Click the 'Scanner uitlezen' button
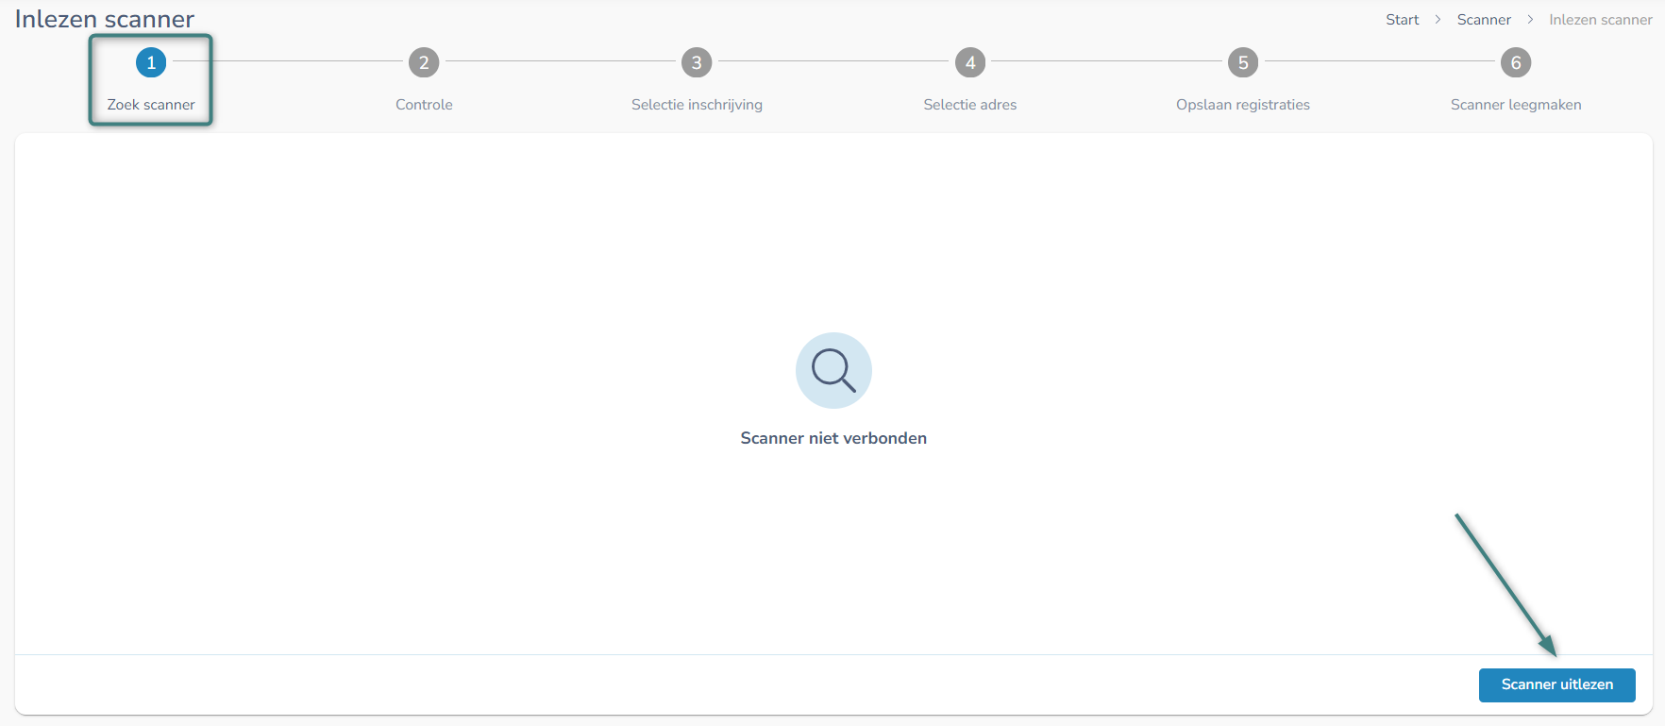 tap(1556, 684)
